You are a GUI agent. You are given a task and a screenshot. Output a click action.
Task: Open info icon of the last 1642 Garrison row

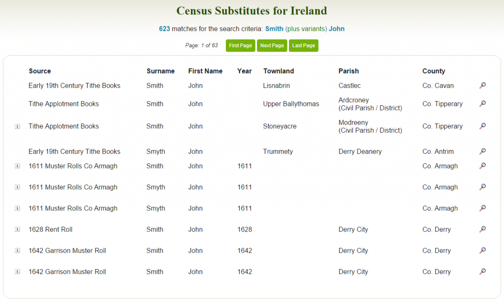pyautogui.click(x=17, y=272)
